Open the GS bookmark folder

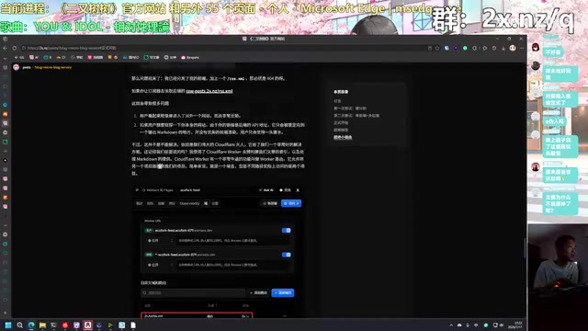(19, 57)
